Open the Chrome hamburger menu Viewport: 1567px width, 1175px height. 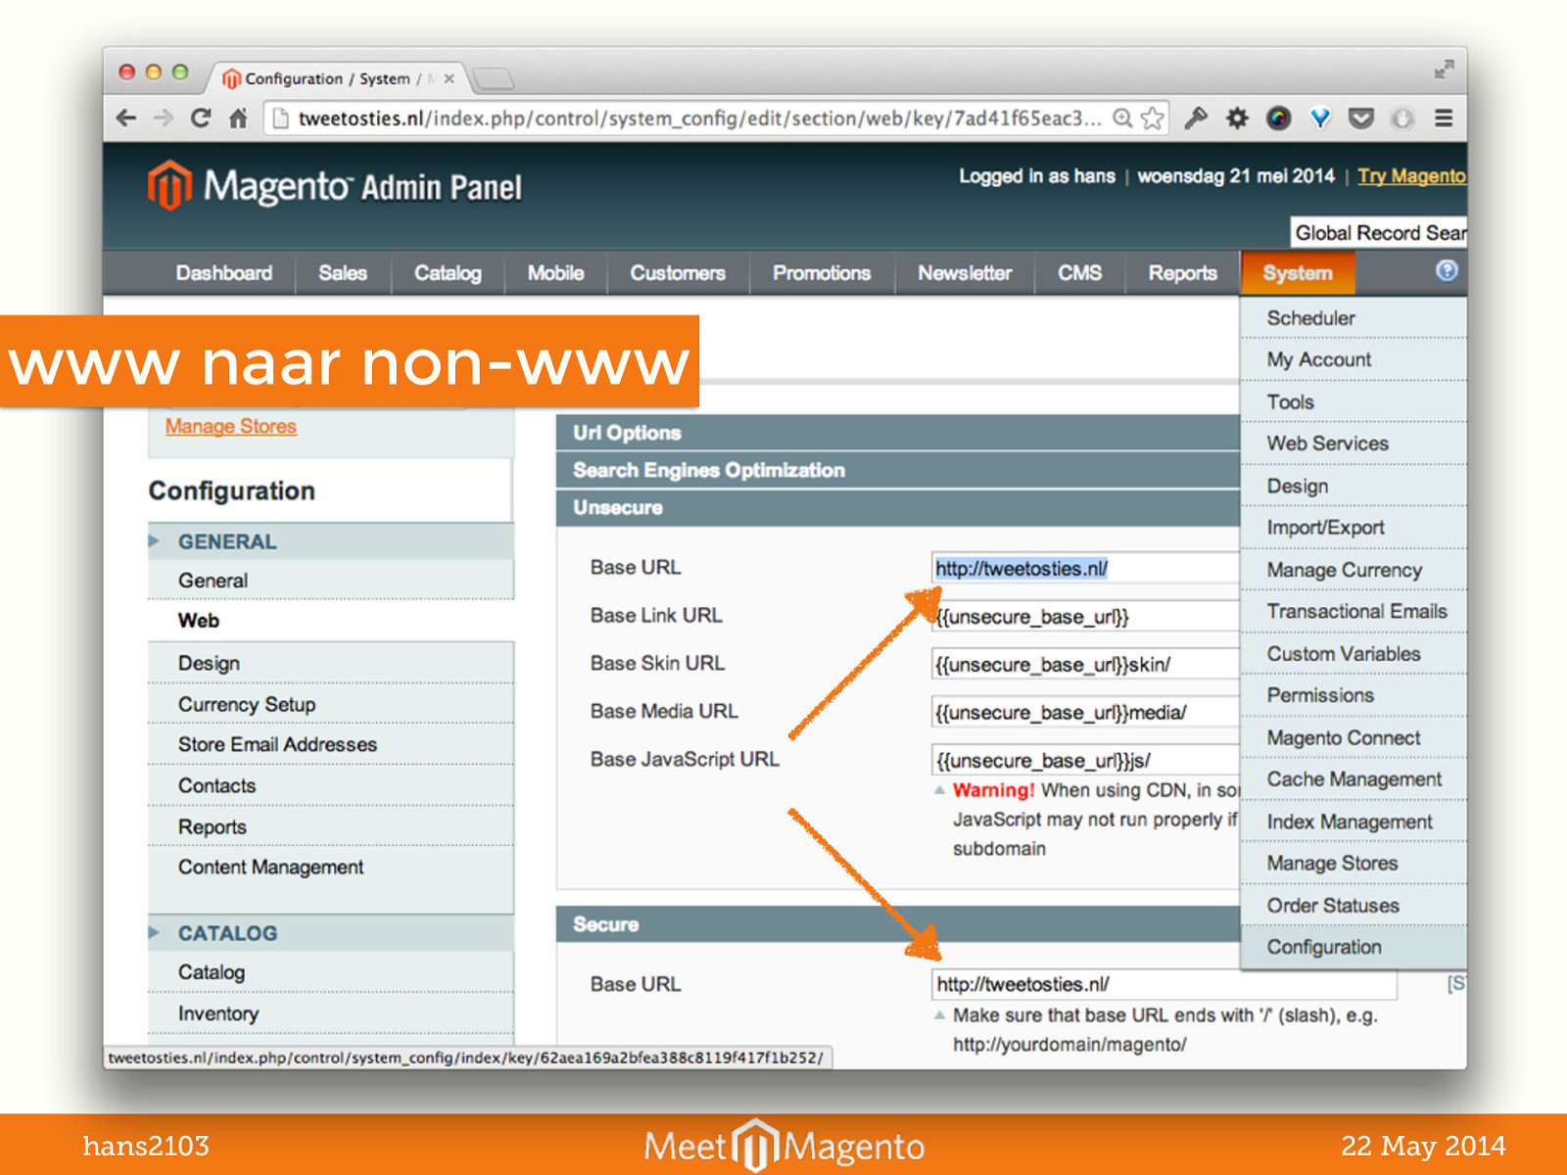click(1444, 118)
